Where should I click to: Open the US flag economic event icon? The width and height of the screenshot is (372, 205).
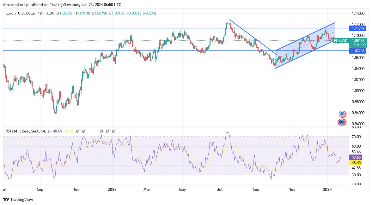point(342,114)
